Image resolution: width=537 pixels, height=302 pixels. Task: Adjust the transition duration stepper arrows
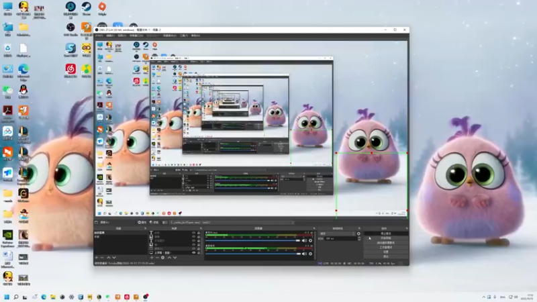359,238
